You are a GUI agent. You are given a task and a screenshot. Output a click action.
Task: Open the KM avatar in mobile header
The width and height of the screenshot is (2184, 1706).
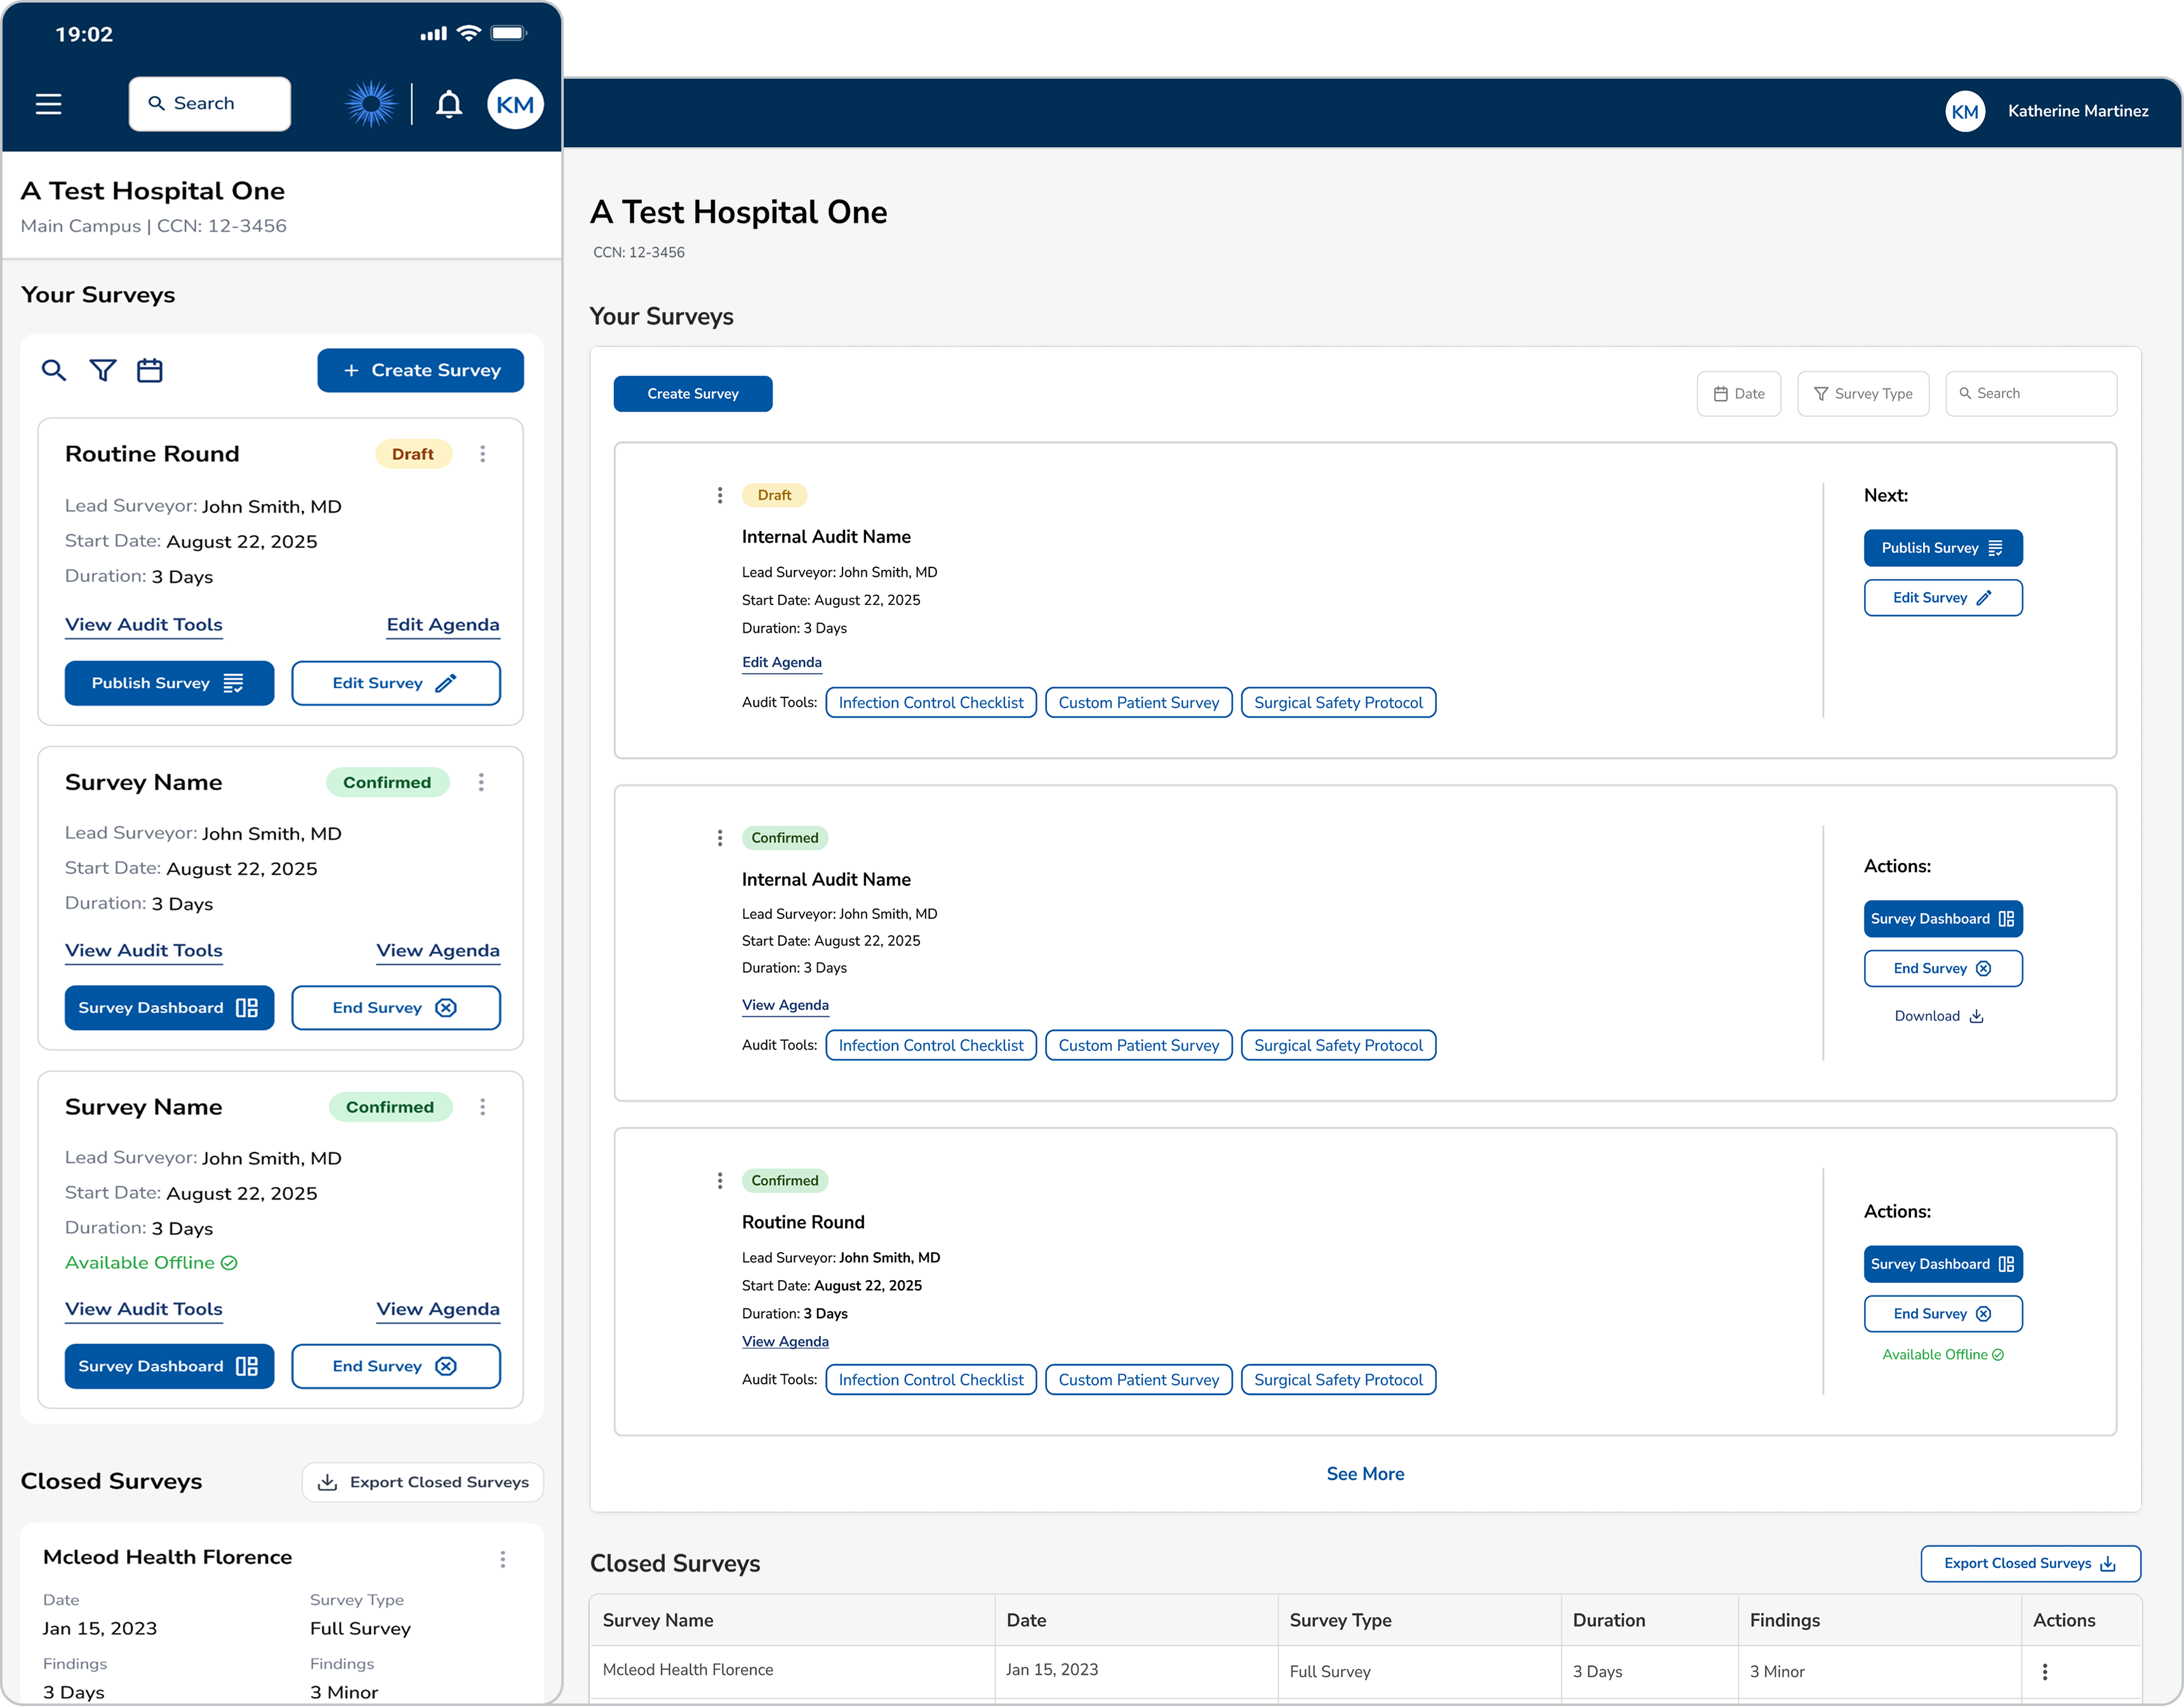coord(515,104)
